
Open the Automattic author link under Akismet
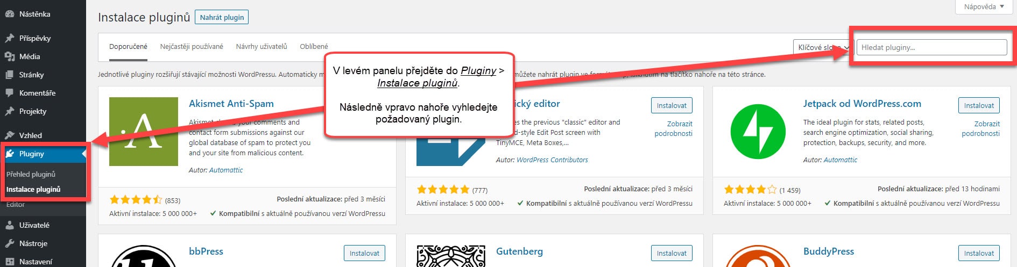click(x=226, y=170)
